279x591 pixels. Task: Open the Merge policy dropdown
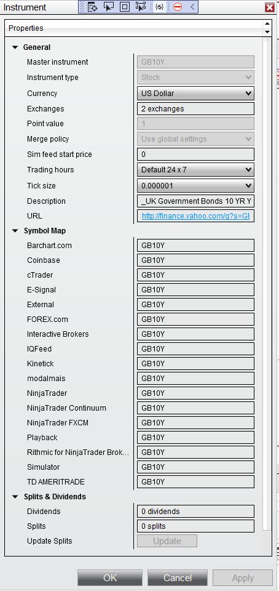tap(195, 139)
